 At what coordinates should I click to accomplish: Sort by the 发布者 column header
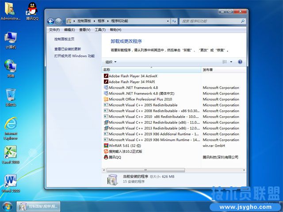coord(223,70)
